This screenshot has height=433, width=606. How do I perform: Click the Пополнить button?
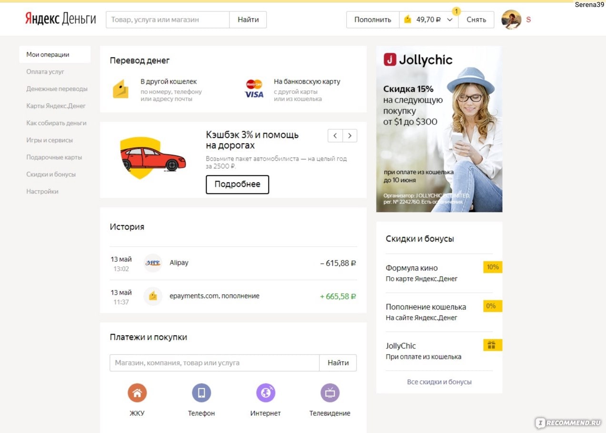click(x=373, y=19)
